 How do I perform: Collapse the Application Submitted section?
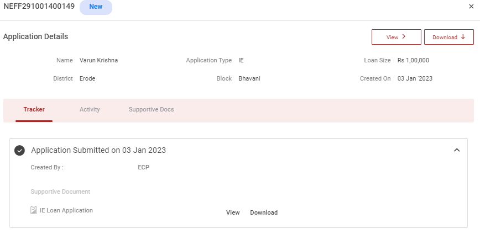pos(456,150)
